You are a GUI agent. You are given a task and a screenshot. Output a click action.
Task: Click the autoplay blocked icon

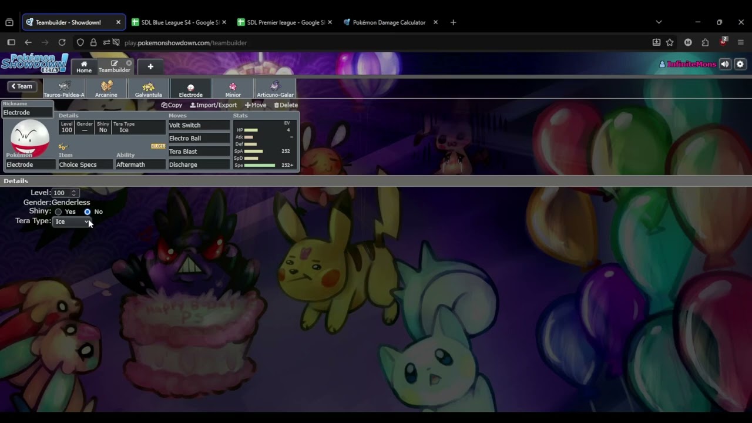[116, 42]
